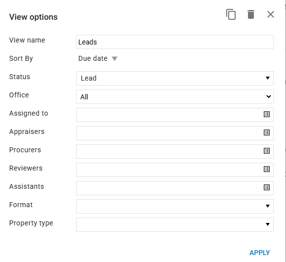The image size is (286, 262).
Task: Close the View options dialog
Action: (271, 14)
